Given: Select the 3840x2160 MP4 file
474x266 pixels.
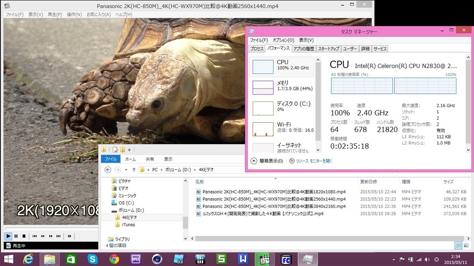Looking at the screenshot, I should (274, 206).
